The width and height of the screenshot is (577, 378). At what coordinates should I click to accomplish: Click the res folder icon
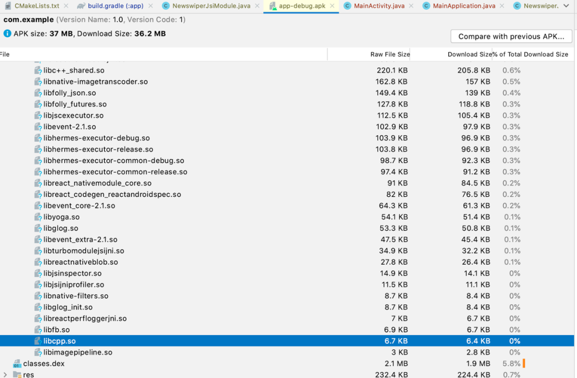tap(17, 375)
